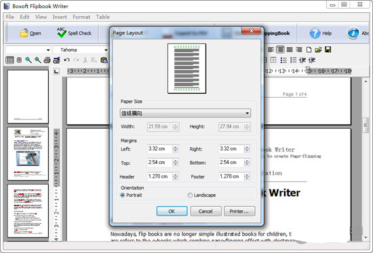The height and width of the screenshot is (253, 373).
Task: Switch to page layout view icon
Action: 9,60
